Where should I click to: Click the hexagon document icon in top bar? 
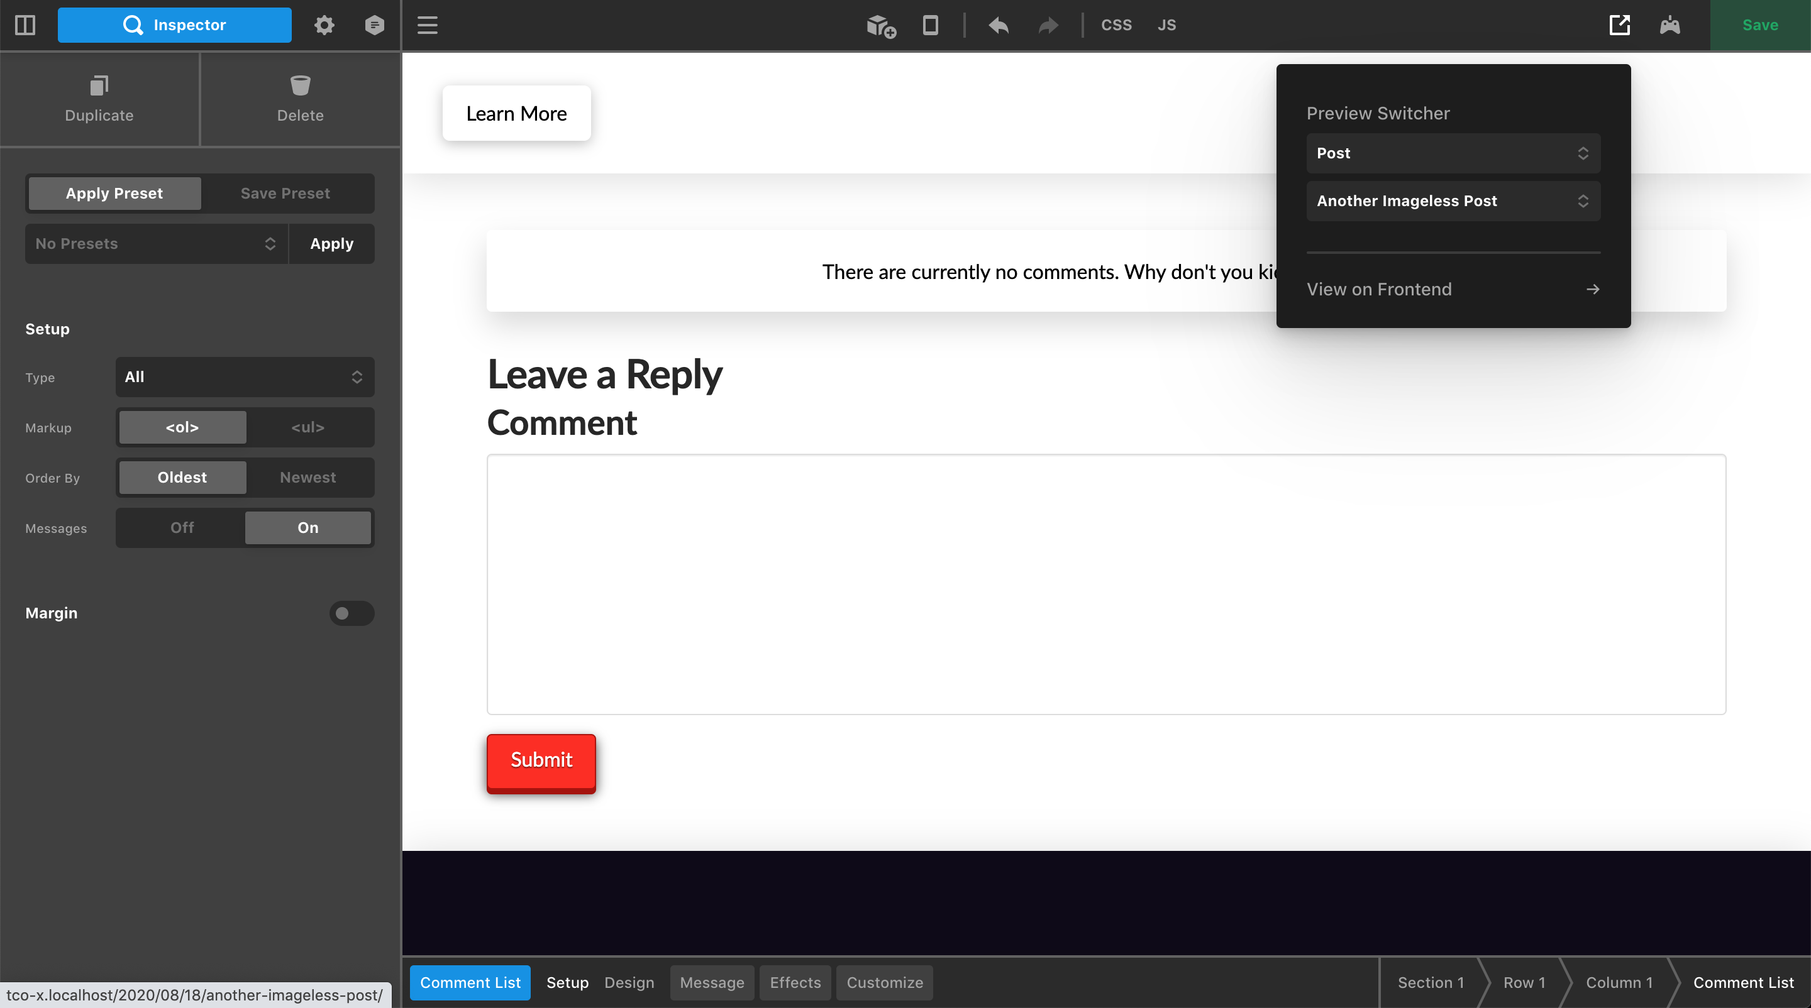[x=375, y=25]
